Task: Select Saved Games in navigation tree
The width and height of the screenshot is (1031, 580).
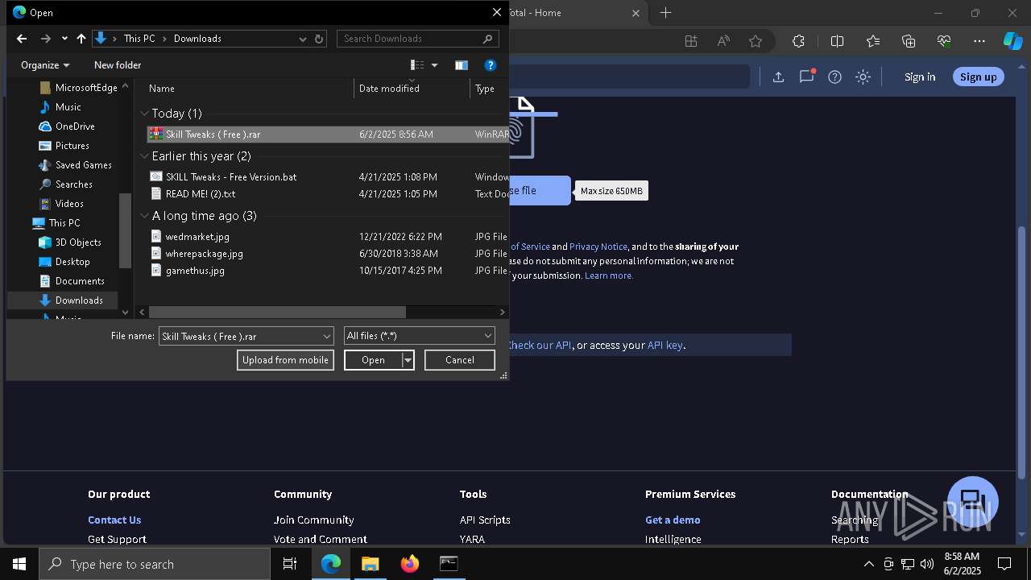Action: (75, 165)
